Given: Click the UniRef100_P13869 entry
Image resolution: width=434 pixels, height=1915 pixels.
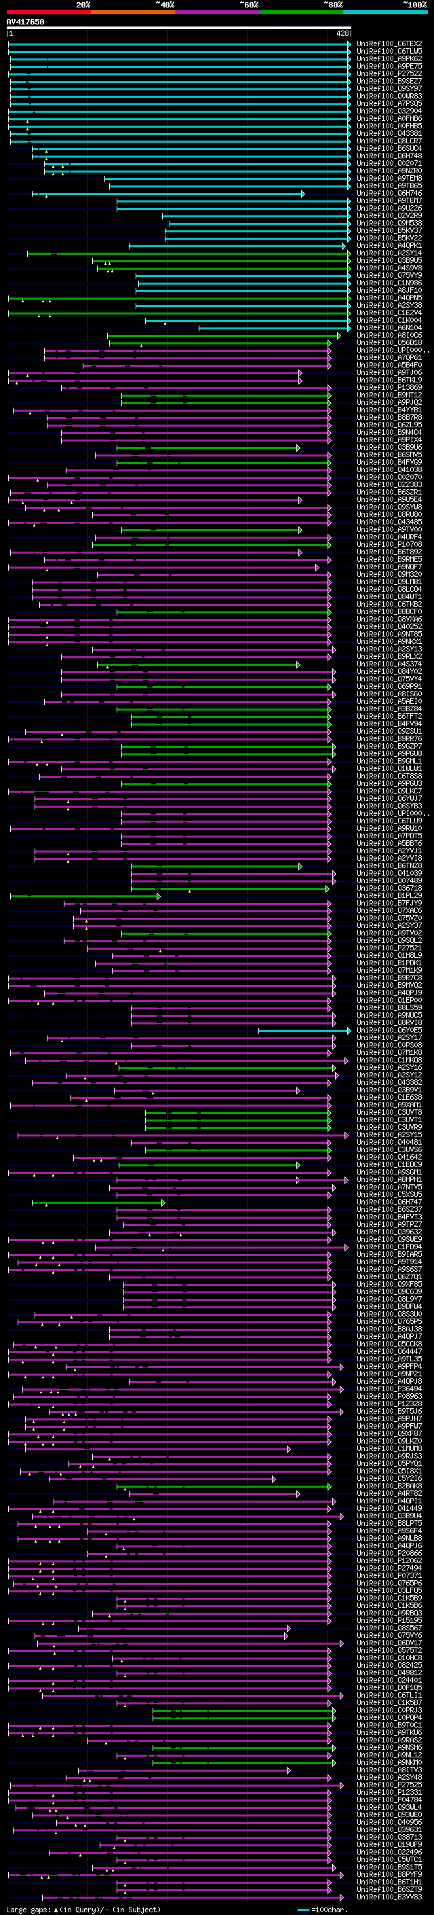Looking at the screenshot, I should (x=389, y=387).
